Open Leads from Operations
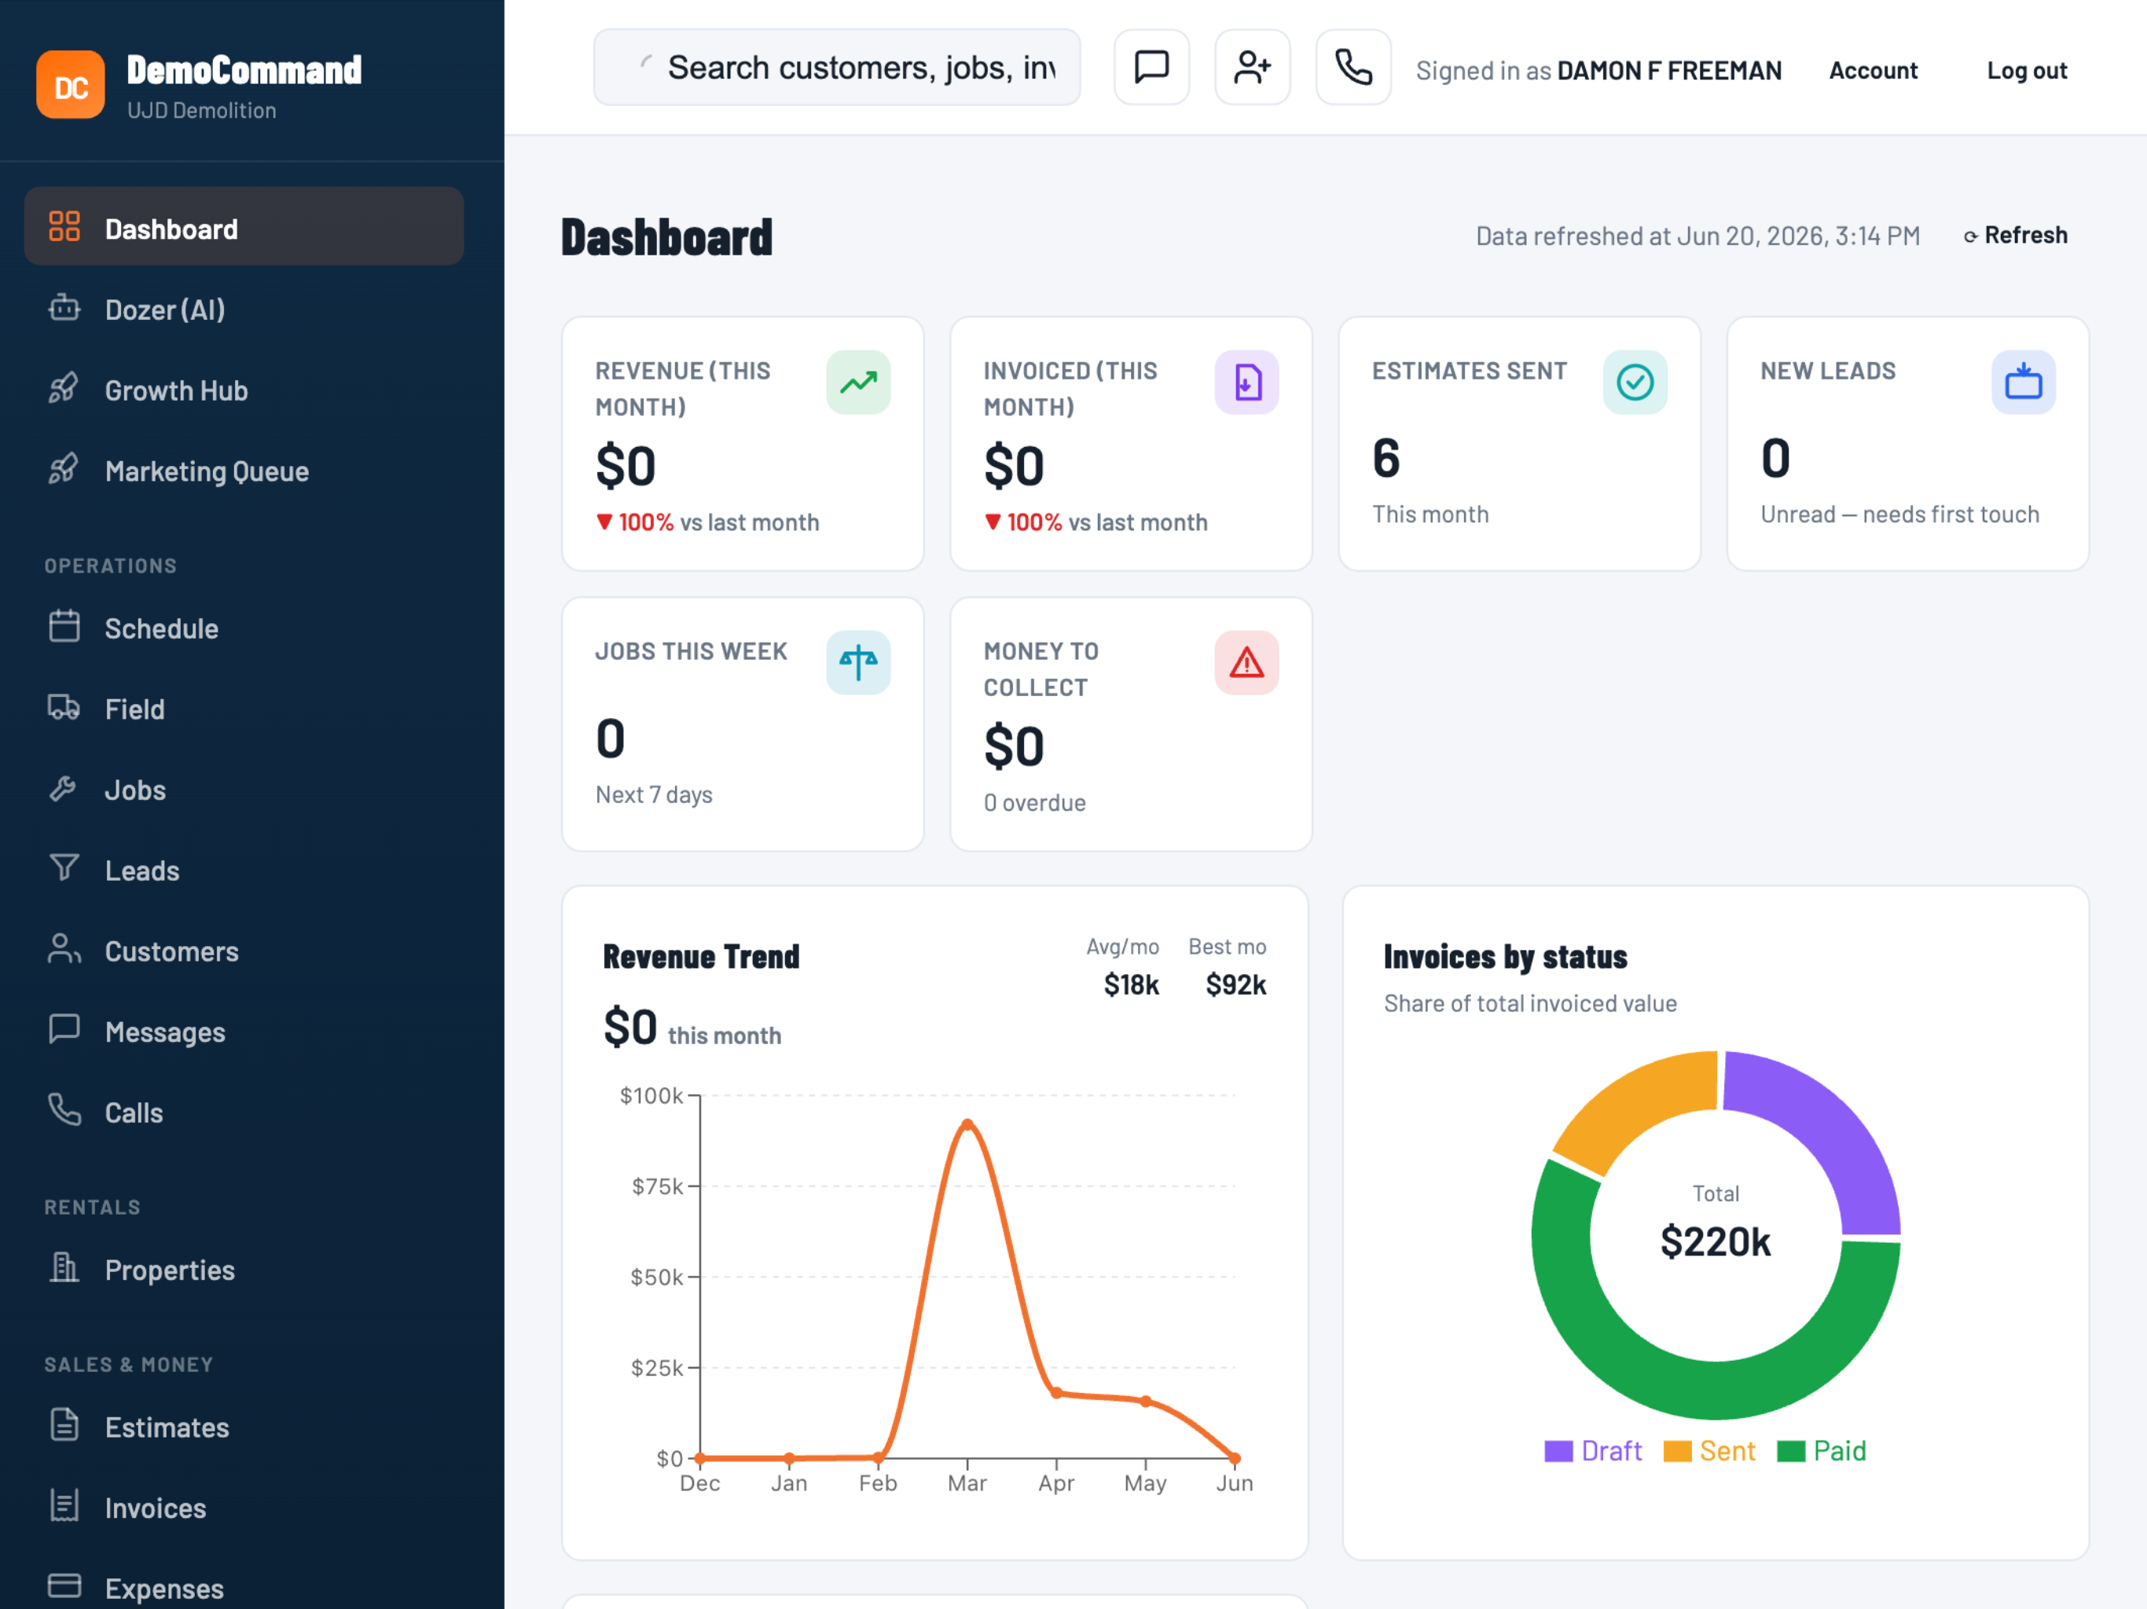The width and height of the screenshot is (2147, 1609). pyautogui.click(x=244, y=870)
